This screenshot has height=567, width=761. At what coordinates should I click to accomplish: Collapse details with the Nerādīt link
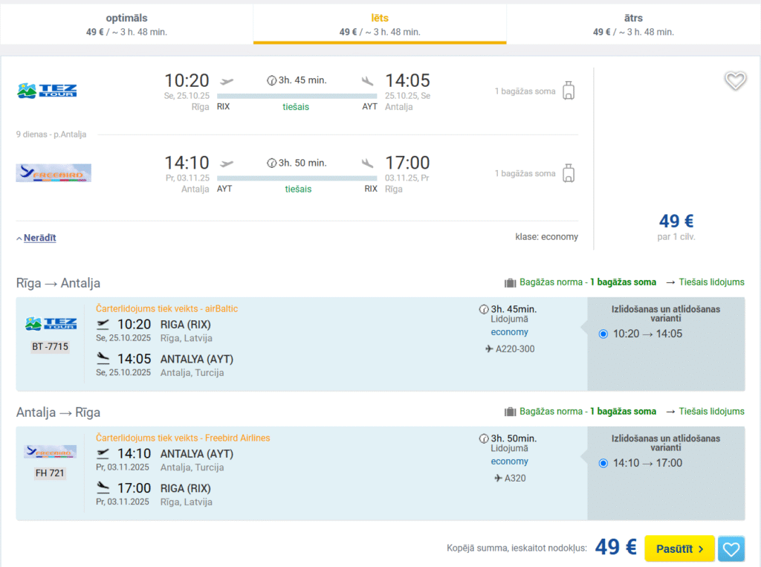(x=39, y=238)
